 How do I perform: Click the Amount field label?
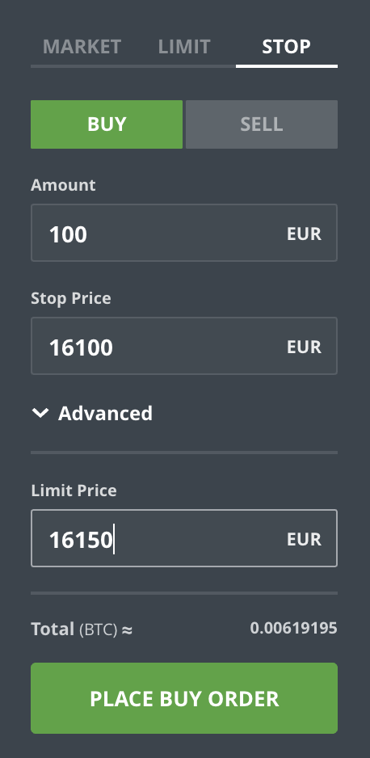click(63, 185)
